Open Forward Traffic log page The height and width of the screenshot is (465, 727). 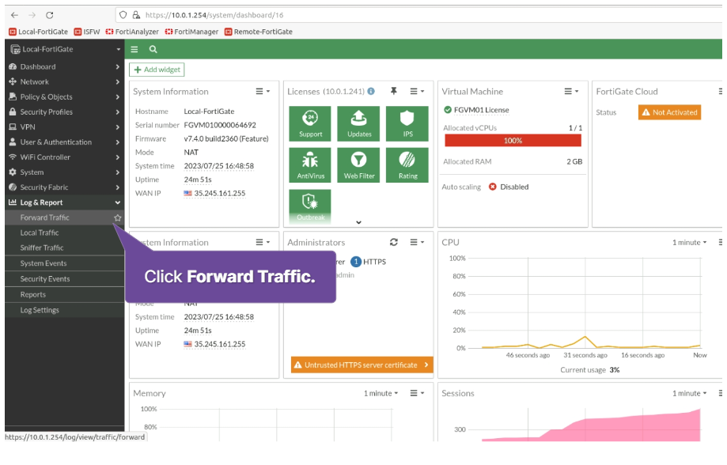[44, 217]
